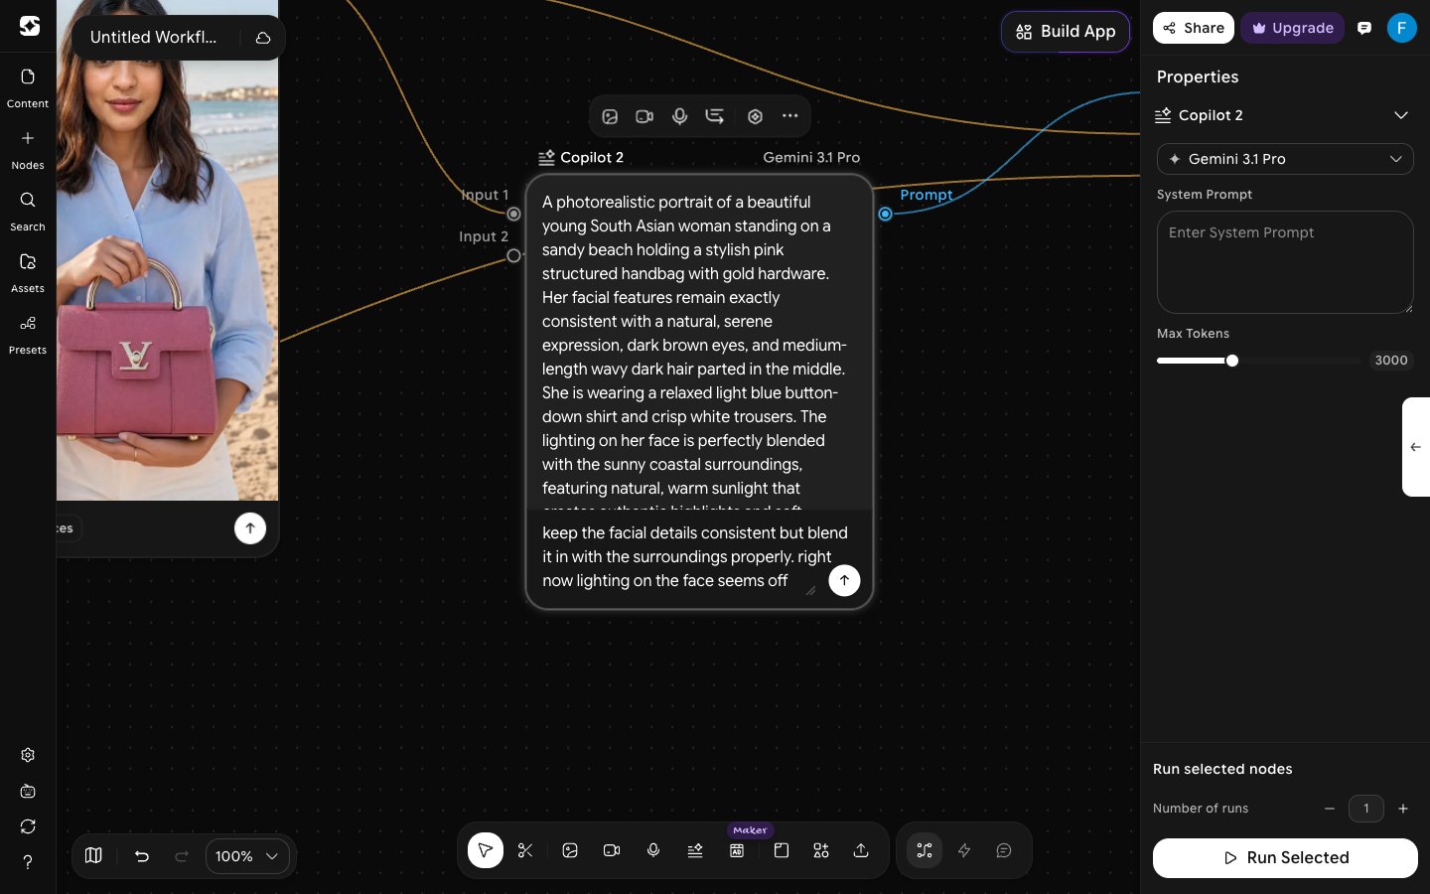
Task: Click the text flow arrow icon above node
Action: coord(715,116)
